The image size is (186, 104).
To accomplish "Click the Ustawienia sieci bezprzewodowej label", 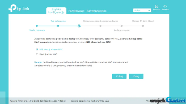I will 100,21.
